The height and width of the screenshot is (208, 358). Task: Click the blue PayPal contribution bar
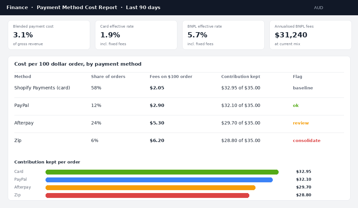click(159, 180)
